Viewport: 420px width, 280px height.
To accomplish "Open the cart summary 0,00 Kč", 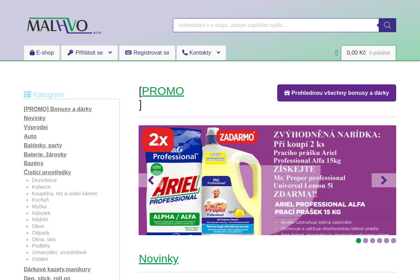I will 369,53.
